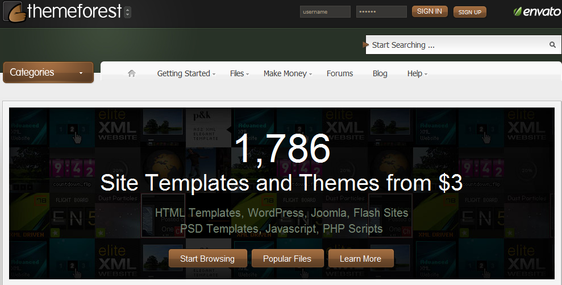
Task: Expand the Categories dropdown
Action: tap(48, 72)
